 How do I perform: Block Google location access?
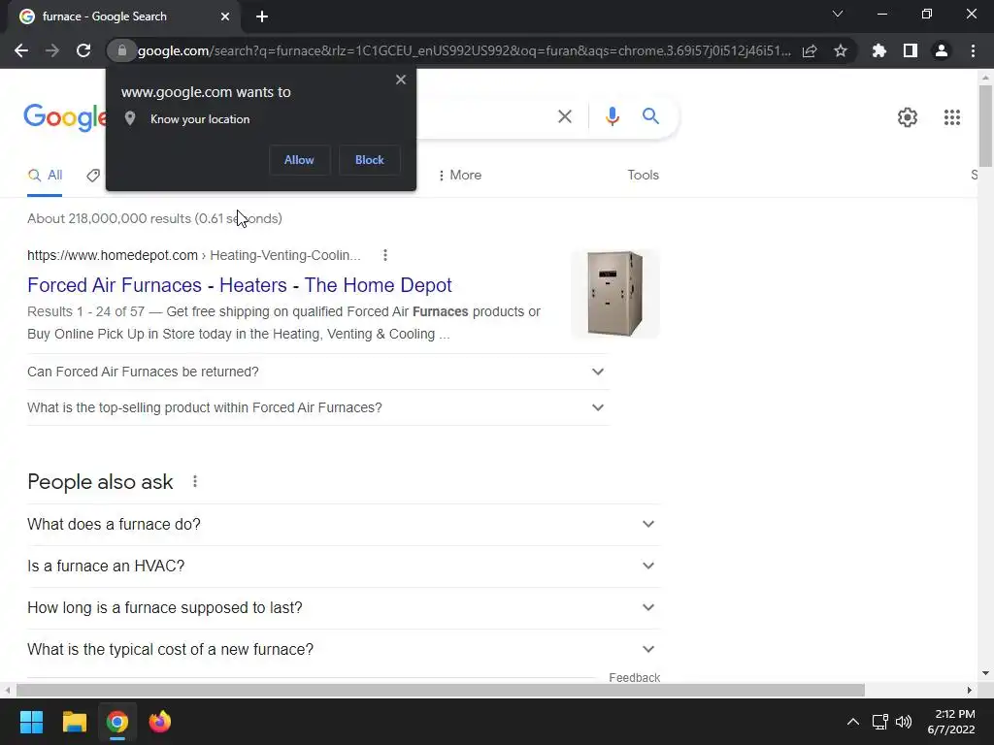370,160
